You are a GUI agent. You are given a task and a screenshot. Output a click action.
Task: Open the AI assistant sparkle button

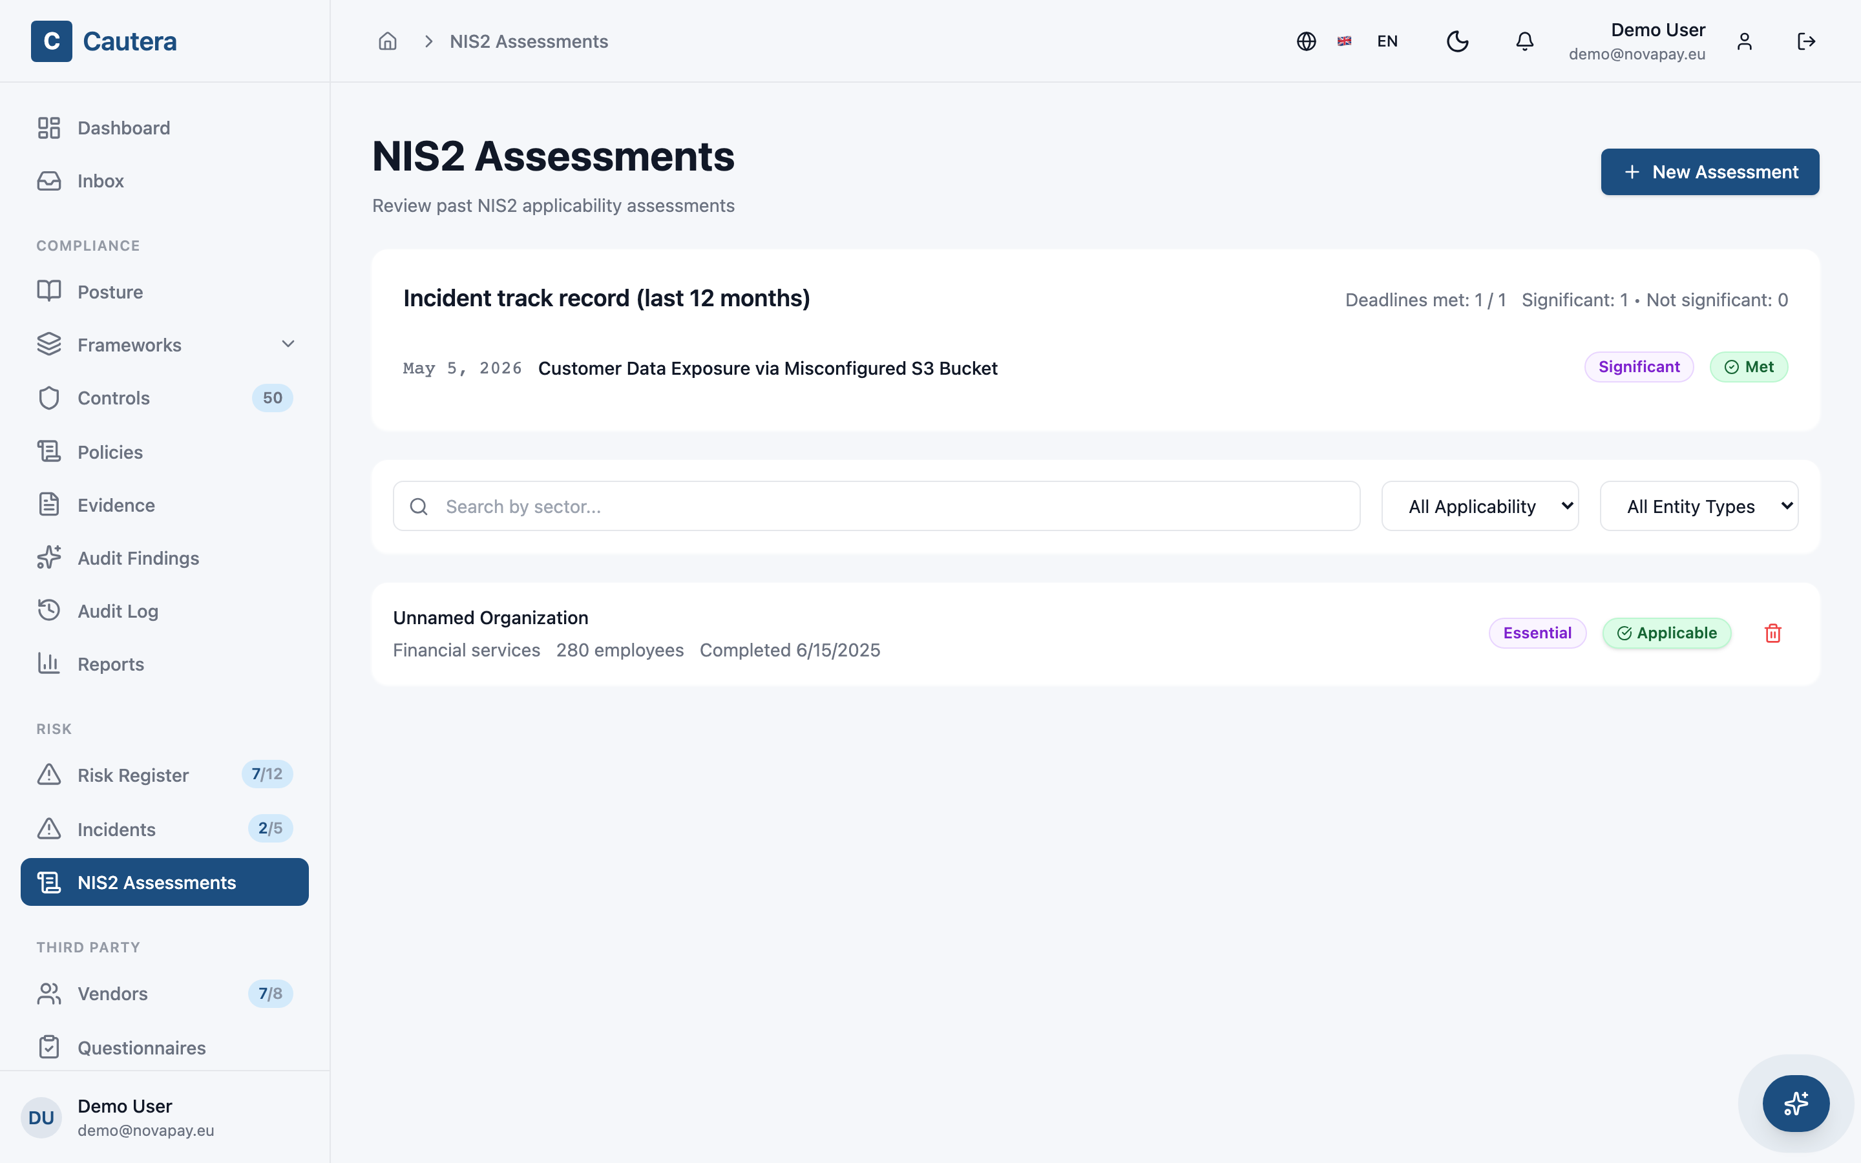tap(1796, 1103)
